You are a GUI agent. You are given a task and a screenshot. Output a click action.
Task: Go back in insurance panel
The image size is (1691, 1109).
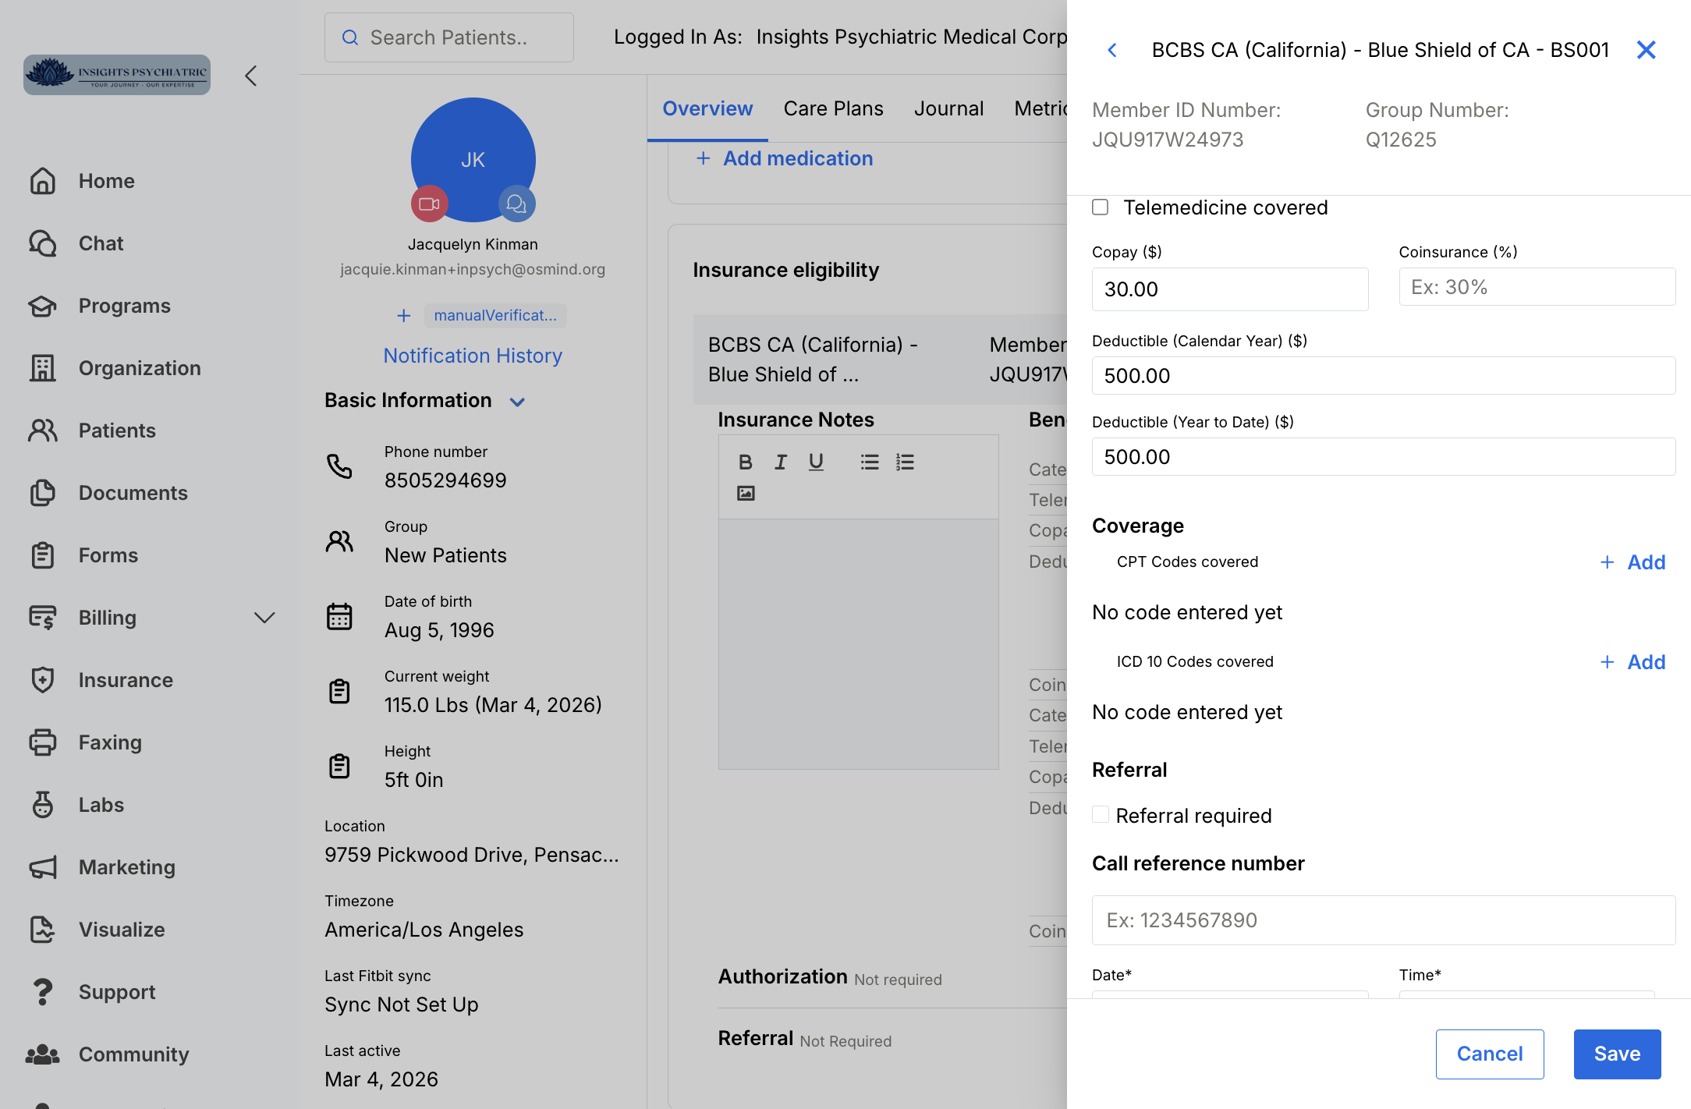tap(1112, 50)
